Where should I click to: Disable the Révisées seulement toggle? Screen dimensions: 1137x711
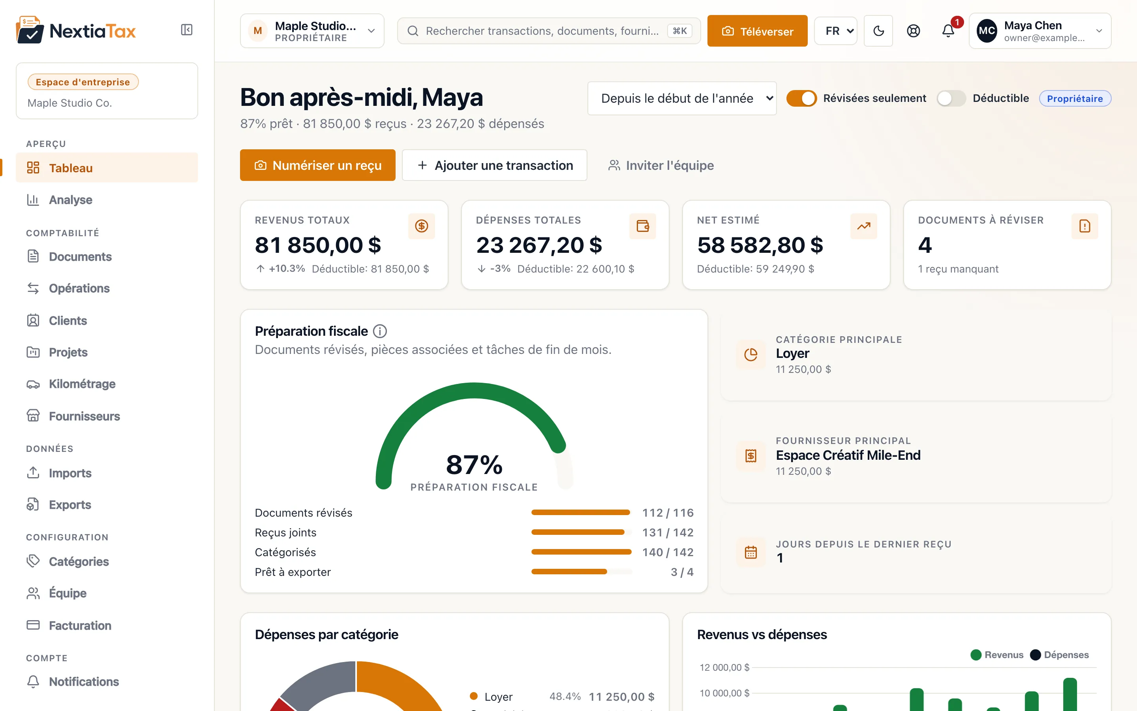pos(801,98)
